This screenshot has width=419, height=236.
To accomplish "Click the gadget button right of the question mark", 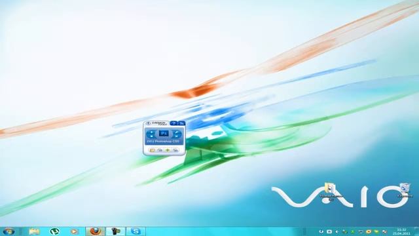I will point(181,123).
